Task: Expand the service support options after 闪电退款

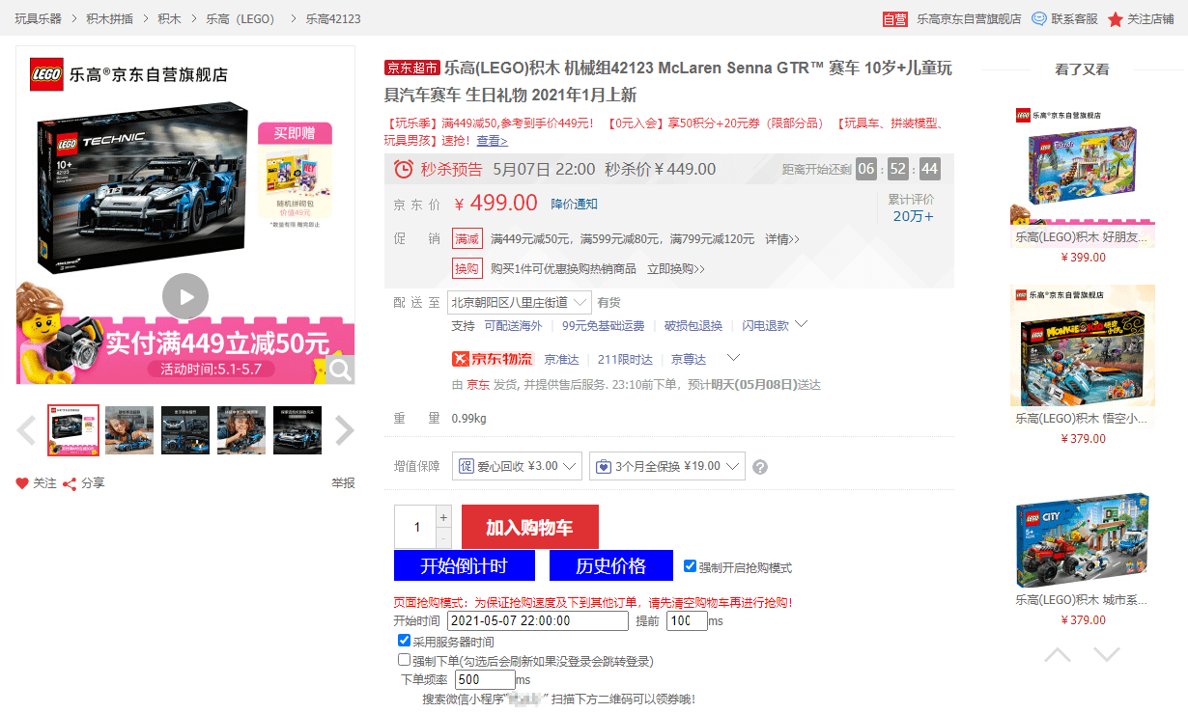Action: click(801, 324)
